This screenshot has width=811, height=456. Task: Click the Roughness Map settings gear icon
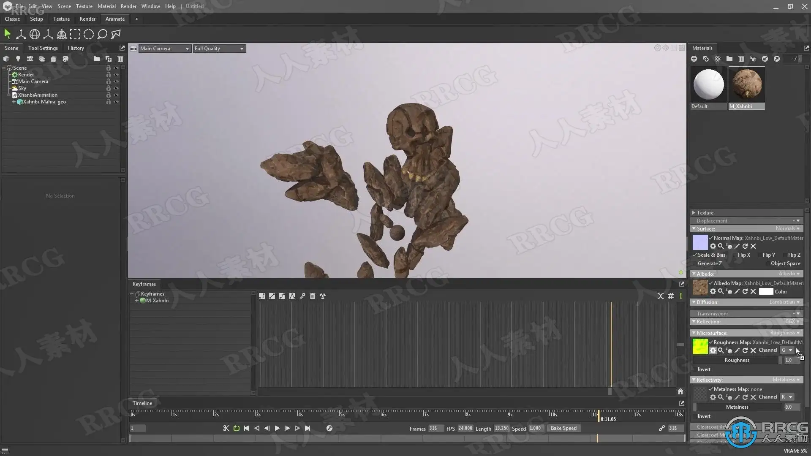click(713, 350)
